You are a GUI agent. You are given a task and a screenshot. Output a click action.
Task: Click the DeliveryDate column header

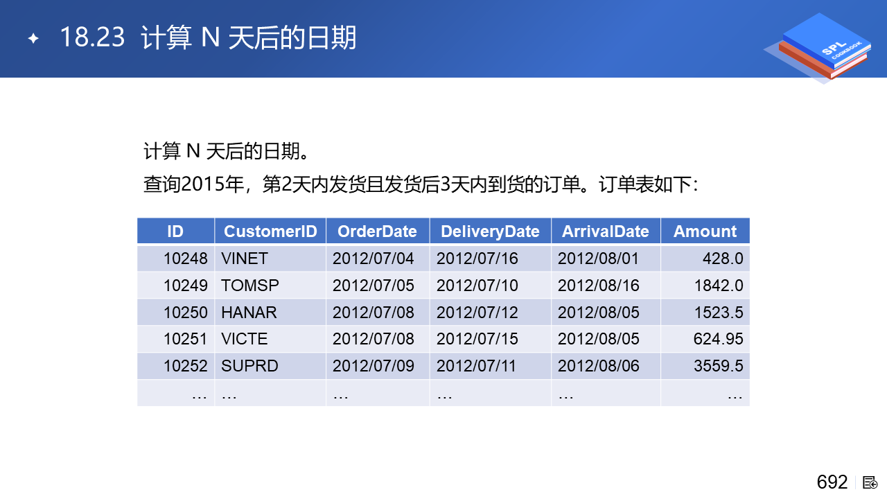(490, 231)
